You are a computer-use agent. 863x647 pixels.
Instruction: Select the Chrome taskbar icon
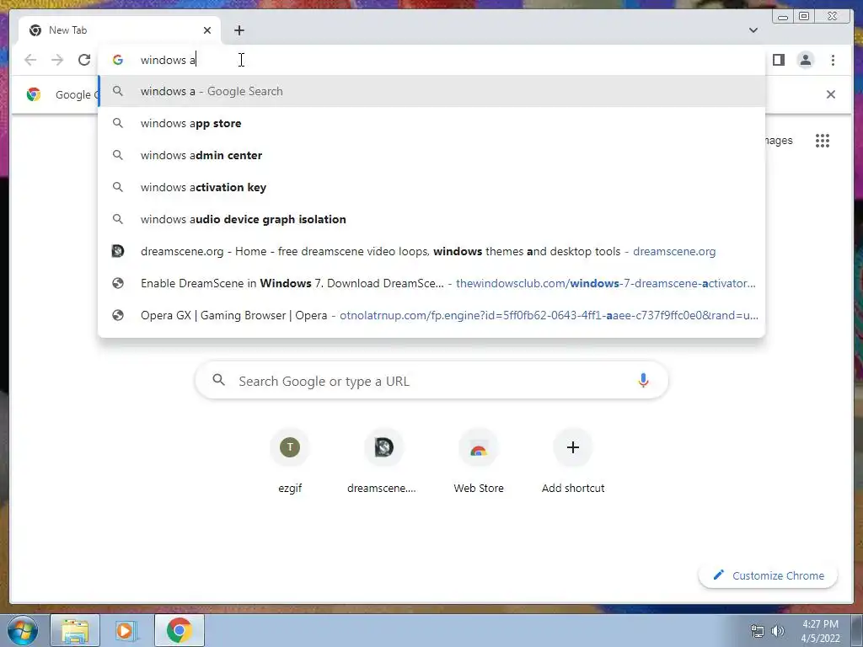coord(180,630)
